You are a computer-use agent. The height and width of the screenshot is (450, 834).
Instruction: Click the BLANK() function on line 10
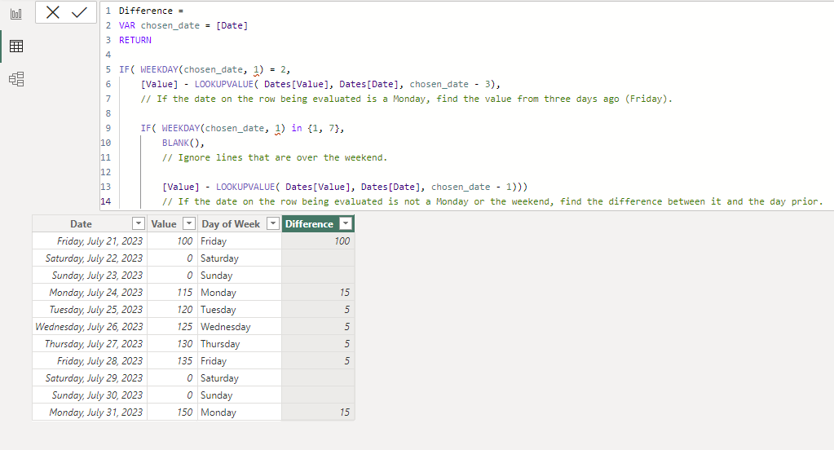pyautogui.click(x=181, y=143)
